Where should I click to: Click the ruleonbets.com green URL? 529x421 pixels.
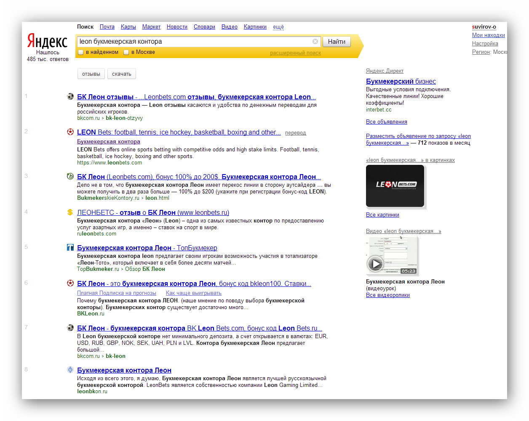pyautogui.click(x=96, y=234)
